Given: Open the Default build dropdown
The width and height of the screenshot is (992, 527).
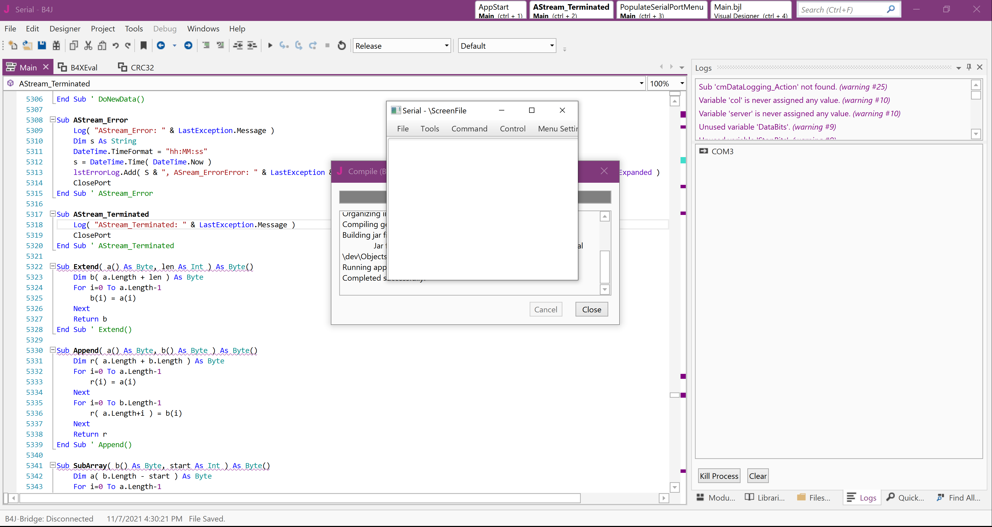Looking at the screenshot, I should [x=551, y=46].
